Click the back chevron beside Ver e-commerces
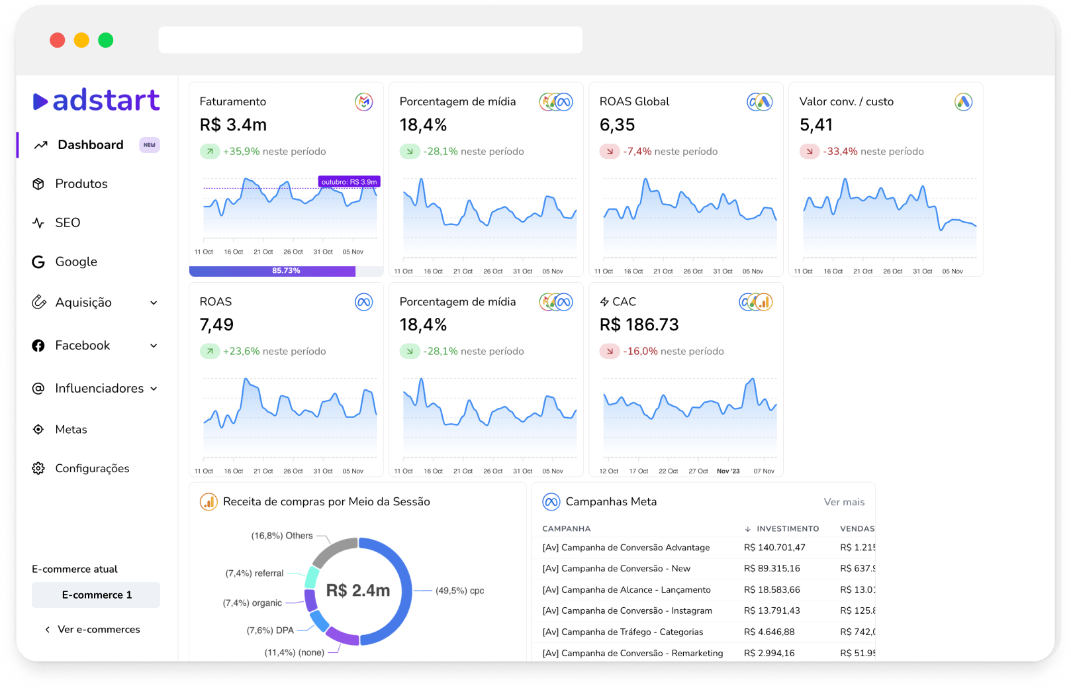Image resolution: width=1071 pixels, height=688 pixels. pyautogui.click(x=47, y=630)
